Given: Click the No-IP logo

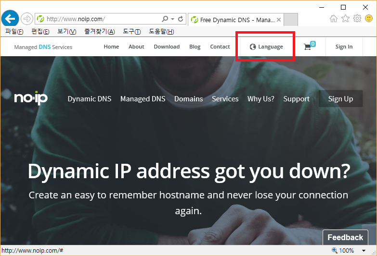Looking at the screenshot, I should (31, 98).
